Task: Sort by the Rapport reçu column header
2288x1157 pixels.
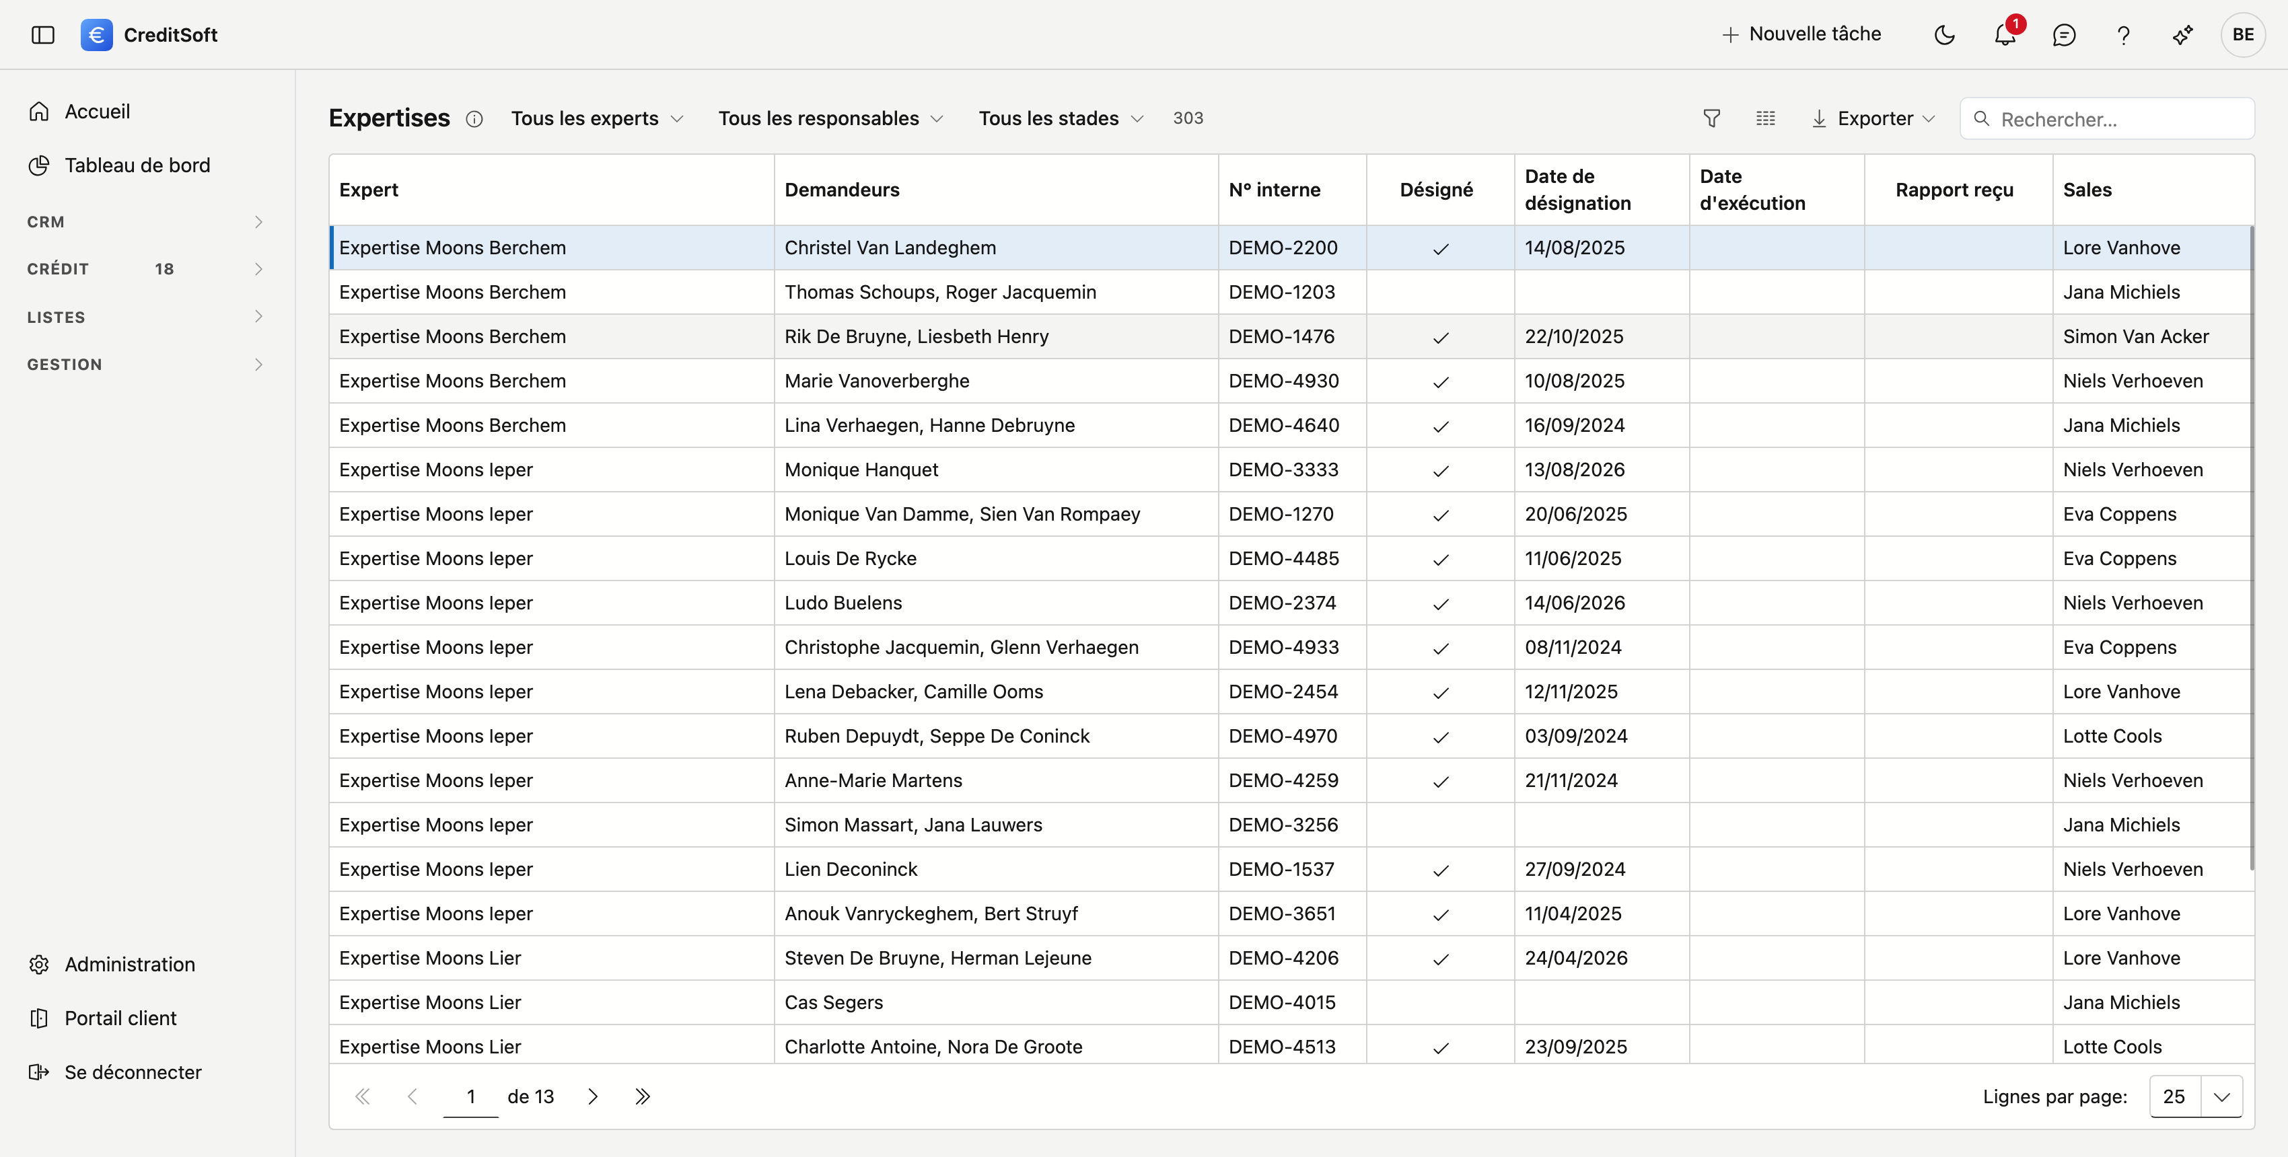Action: [1958, 190]
